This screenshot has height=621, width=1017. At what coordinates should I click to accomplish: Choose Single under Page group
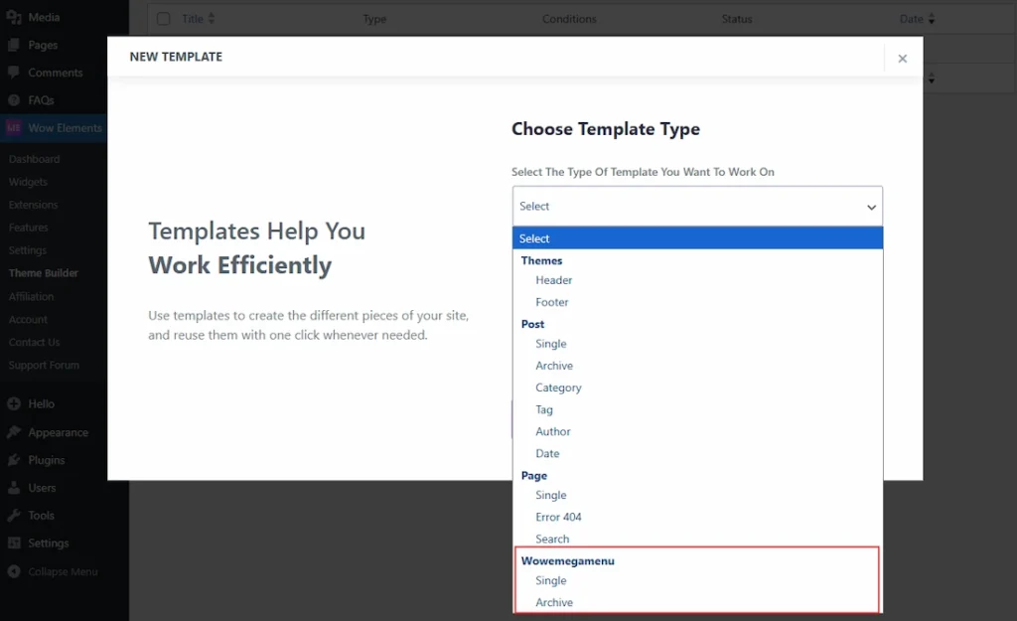tap(551, 495)
